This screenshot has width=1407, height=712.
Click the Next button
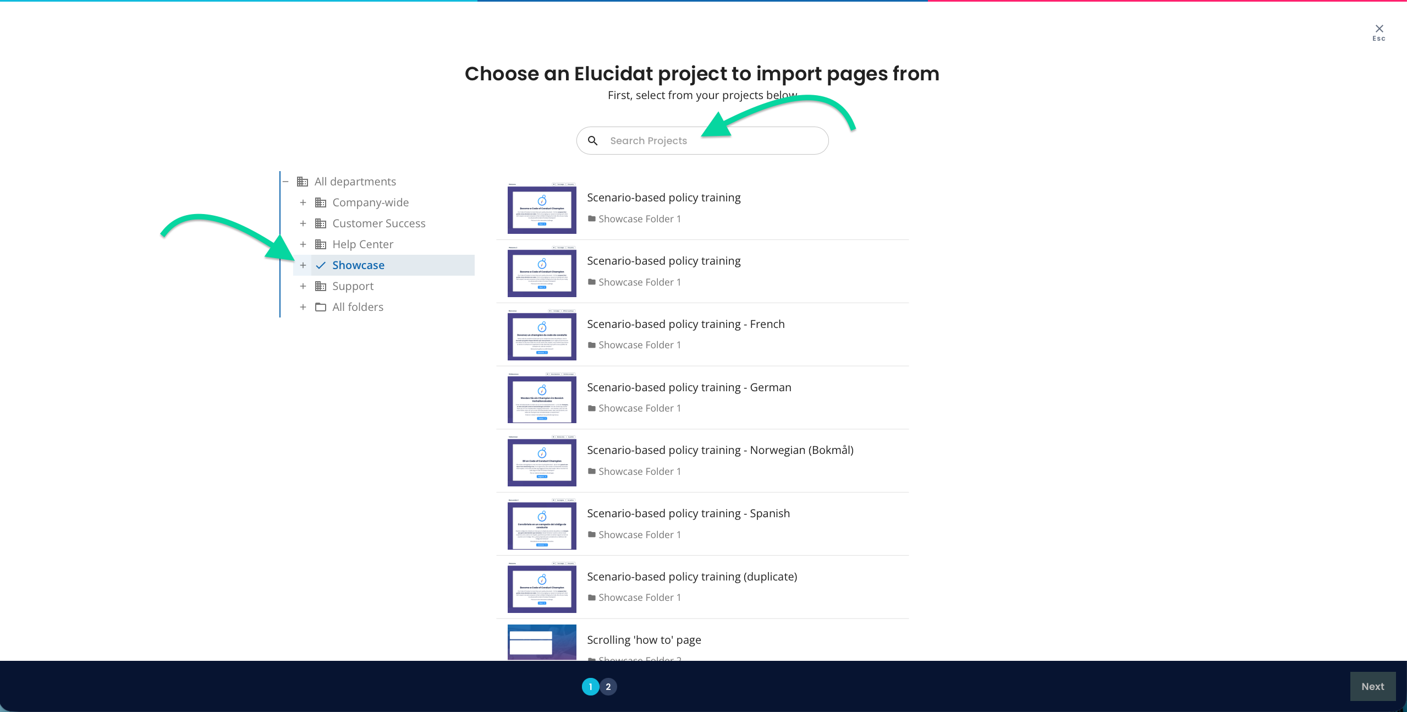click(x=1373, y=687)
